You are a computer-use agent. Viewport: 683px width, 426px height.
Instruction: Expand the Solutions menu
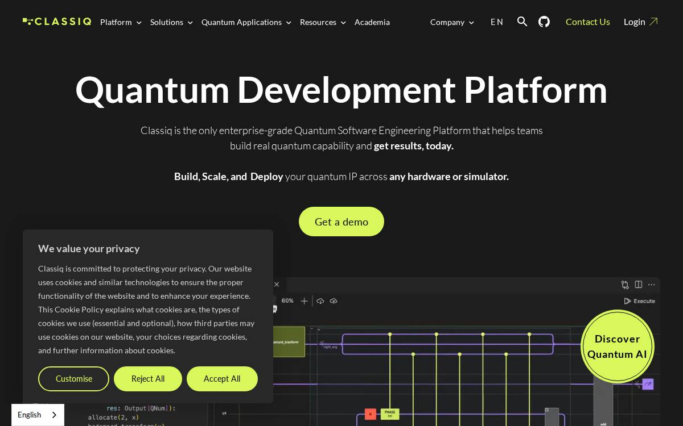171,22
